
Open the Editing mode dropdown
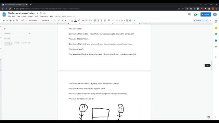pyautogui.click(x=201, y=20)
